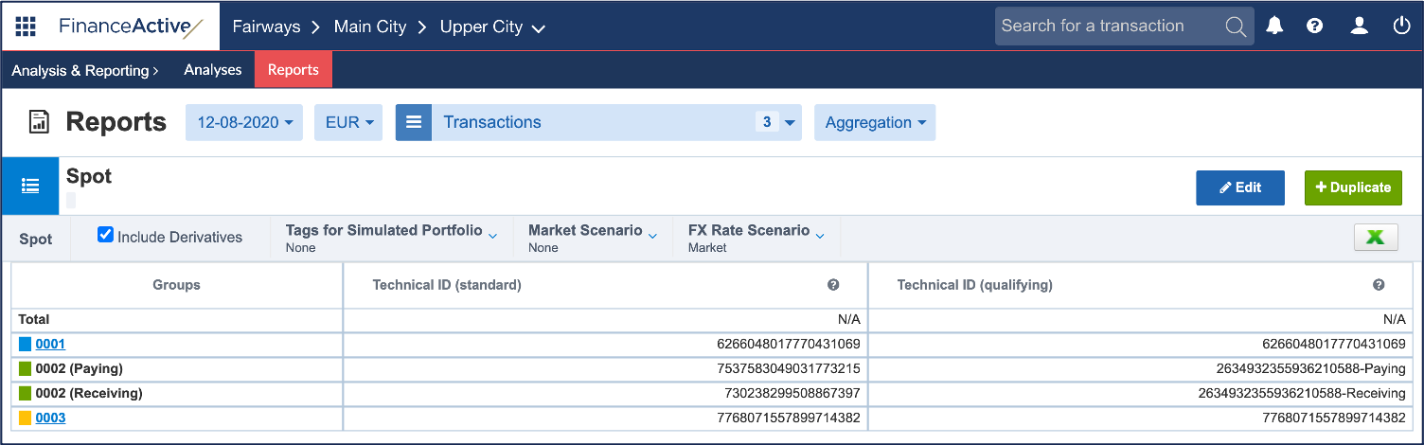The width and height of the screenshot is (1424, 445).
Task: Click the power logout icon
Action: [1402, 27]
